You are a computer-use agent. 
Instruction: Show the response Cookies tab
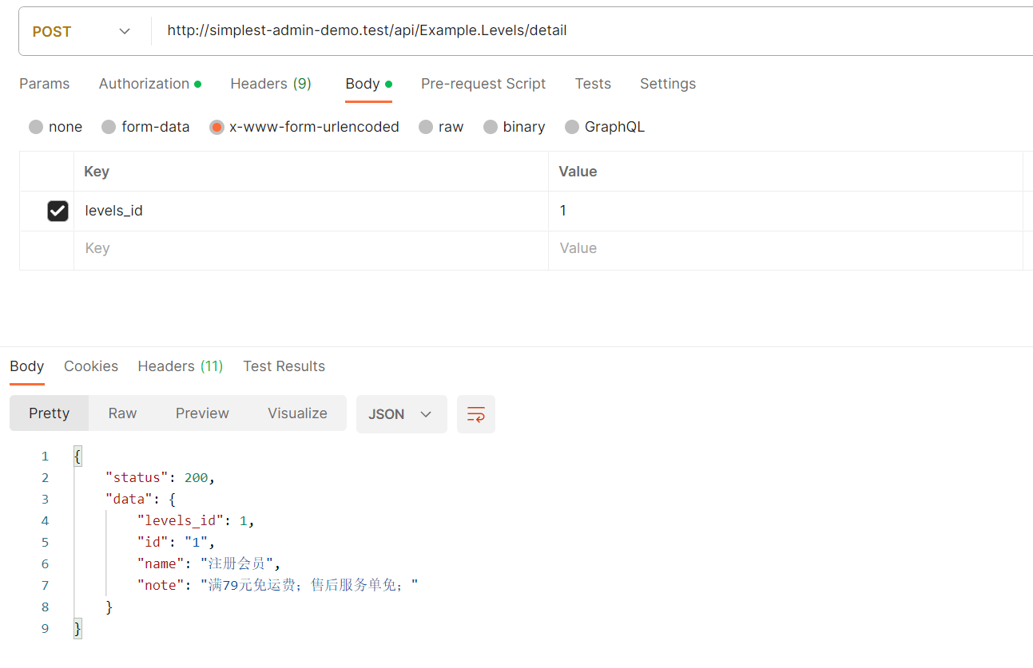coord(91,366)
